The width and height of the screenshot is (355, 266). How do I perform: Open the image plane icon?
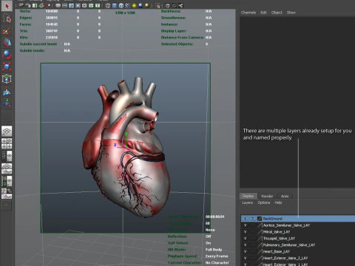pyautogui.click(x=41, y=5)
